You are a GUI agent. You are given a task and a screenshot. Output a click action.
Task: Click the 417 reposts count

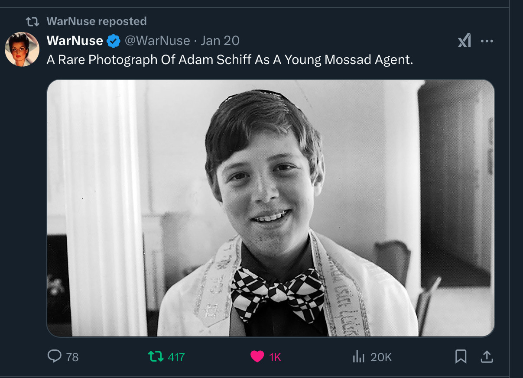coord(176,357)
